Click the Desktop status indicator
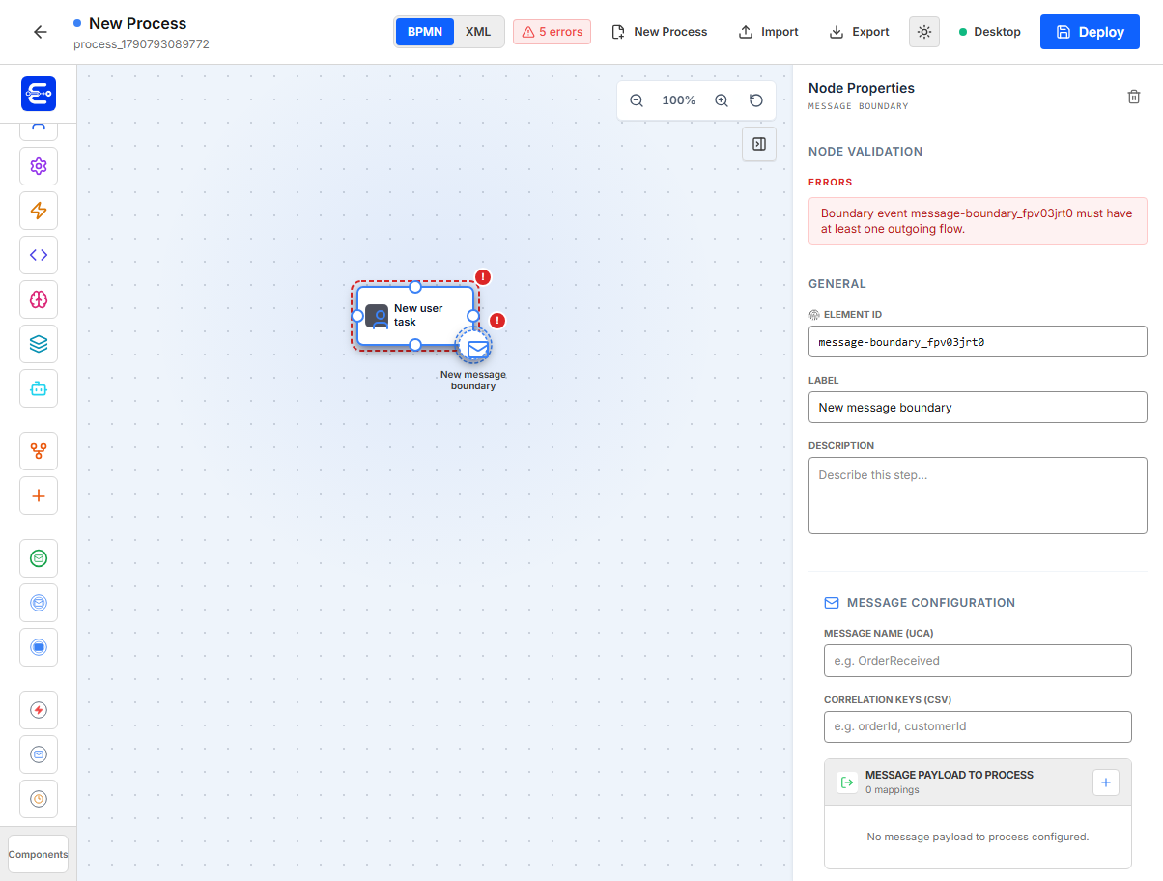This screenshot has height=881, width=1163. point(990,32)
